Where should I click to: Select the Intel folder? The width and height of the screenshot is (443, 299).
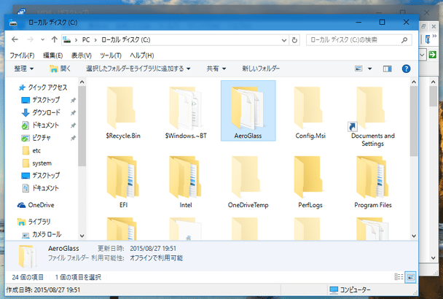[x=185, y=182]
